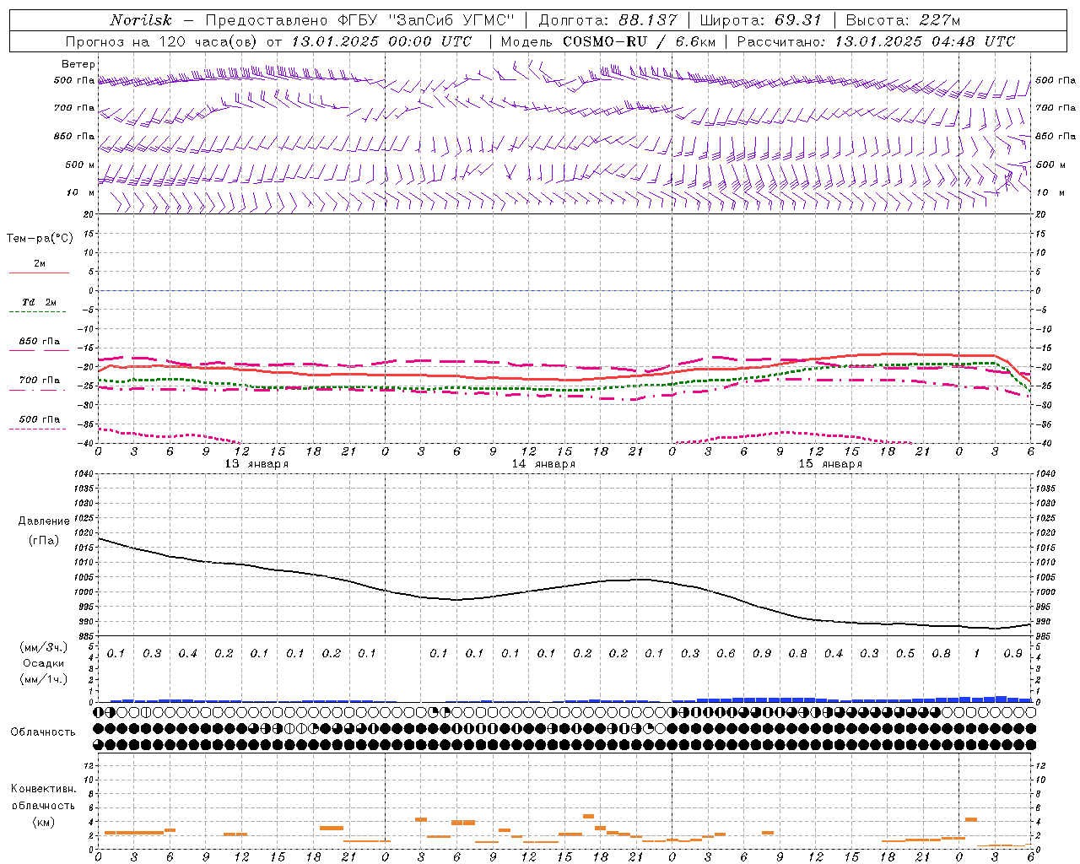This screenshot has width=1080, height=864.
Task: Click the (гПа) unit under Давление
Action: pos(44,541)
